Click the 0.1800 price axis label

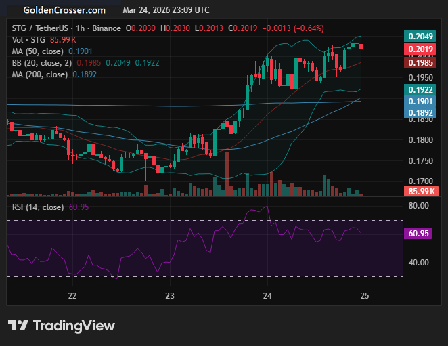click(420, 140)
